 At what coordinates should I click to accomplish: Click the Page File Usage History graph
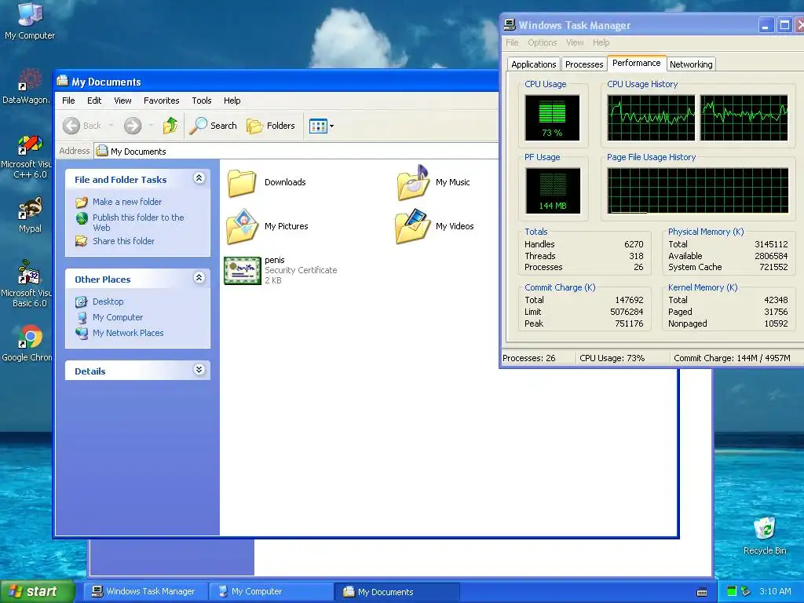pos(698,190)
